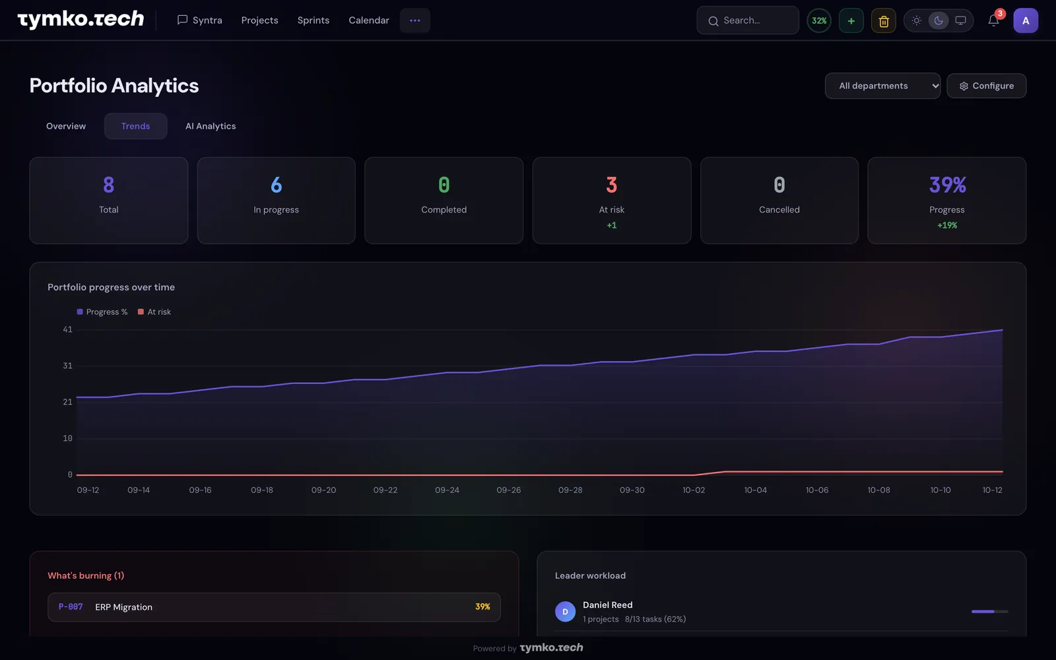Click the 8/13 tasks (62%) text
The image size is (1056, 660).
[x=655, y=619]
